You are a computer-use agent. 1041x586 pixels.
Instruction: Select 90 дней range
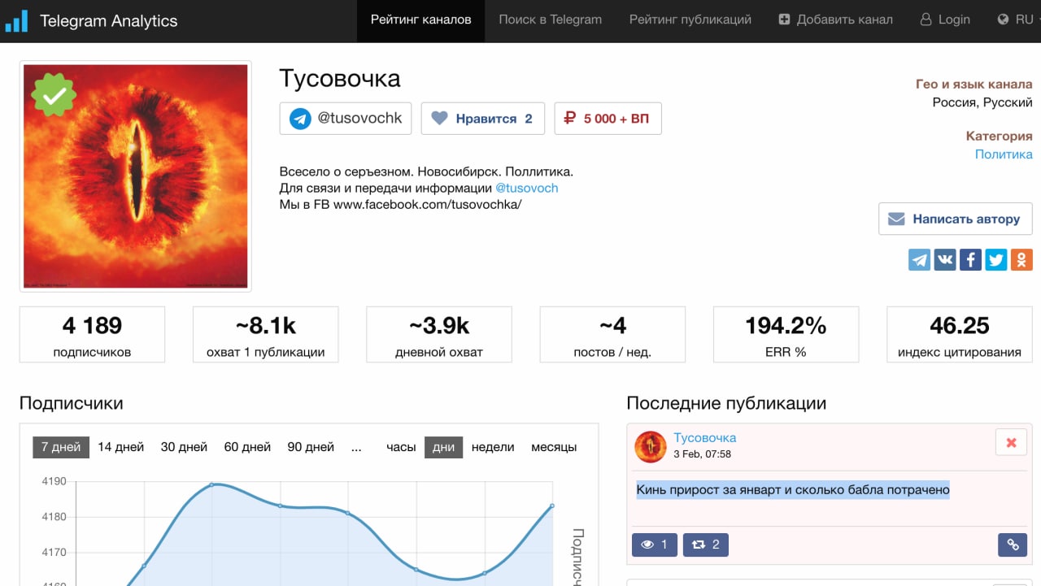point(311,447)
